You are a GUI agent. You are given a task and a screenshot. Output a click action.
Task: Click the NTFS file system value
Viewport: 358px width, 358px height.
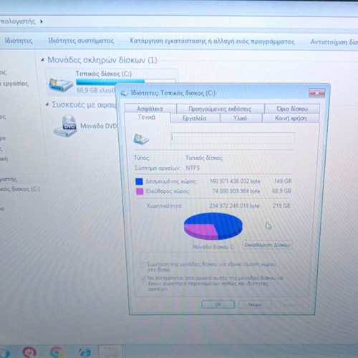click(193, 168)
